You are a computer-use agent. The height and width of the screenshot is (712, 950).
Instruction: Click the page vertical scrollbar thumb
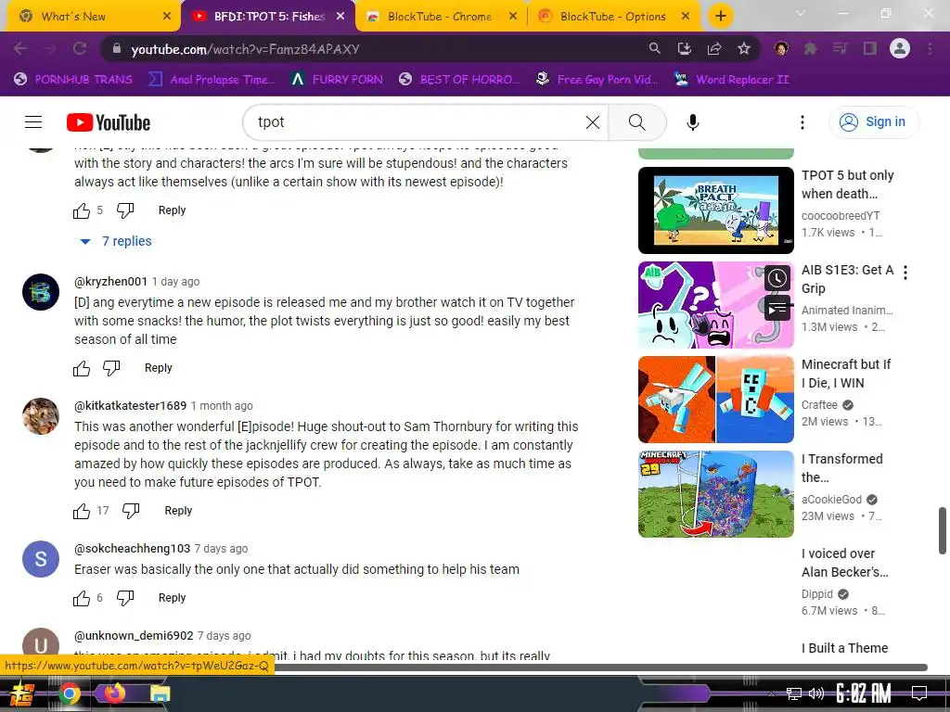[x=943, y=531]
